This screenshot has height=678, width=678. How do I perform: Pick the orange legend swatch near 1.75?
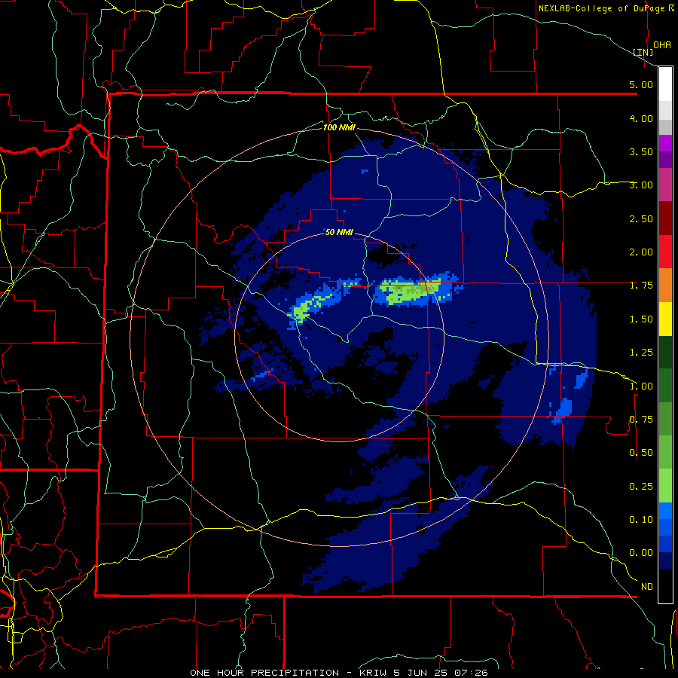[x=665, y=286]
